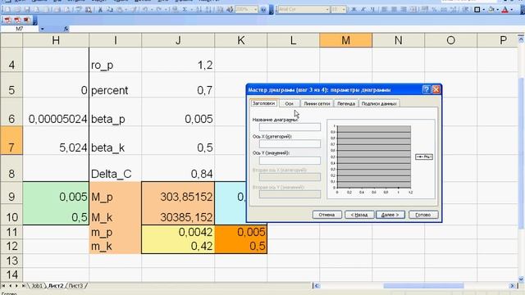Click the Copy icon in the toolbar
Screen dimensions: 525x295
point(110,10)
